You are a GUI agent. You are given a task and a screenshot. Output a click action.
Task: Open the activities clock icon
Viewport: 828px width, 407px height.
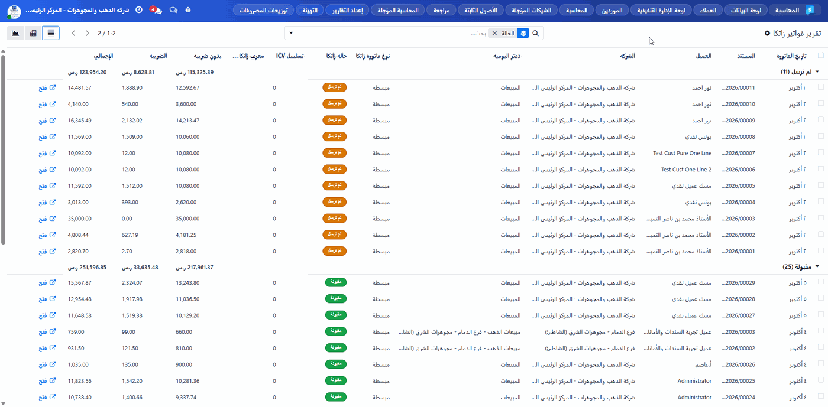point(139,10)
